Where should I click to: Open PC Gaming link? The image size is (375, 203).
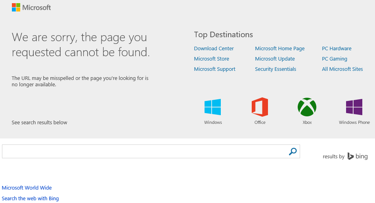point(334,59)
